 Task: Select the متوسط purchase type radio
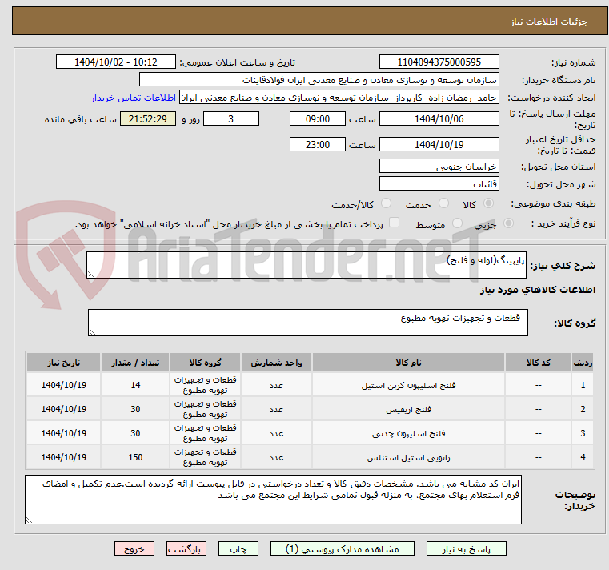(x=458, y=223)
